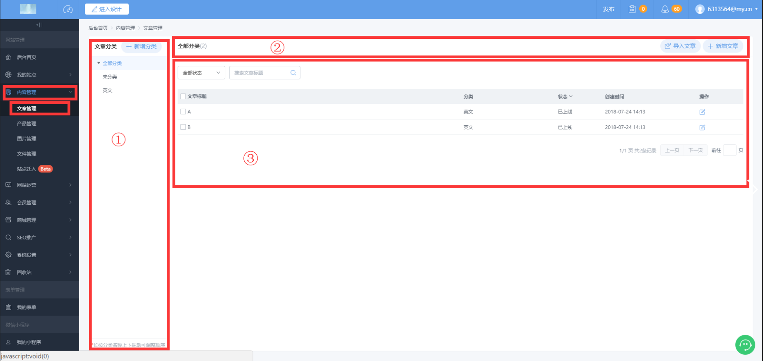Click the page number input field
763x361 pixels.
point(729,151)
